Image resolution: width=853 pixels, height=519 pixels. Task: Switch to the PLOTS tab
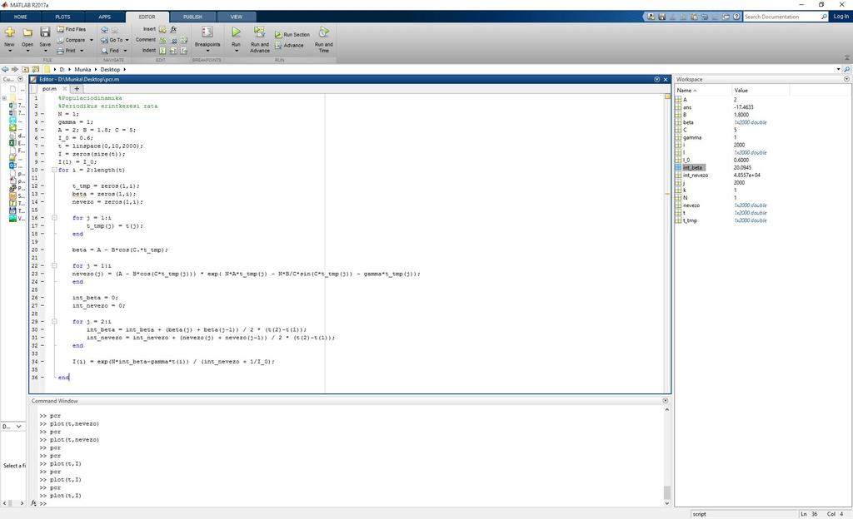point(62,17)
